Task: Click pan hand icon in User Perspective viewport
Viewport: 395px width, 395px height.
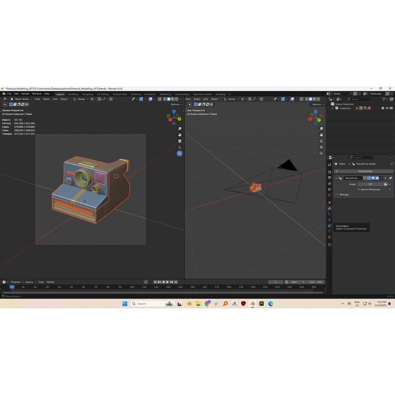Action: pyautogui.click(x=321, y=135)
